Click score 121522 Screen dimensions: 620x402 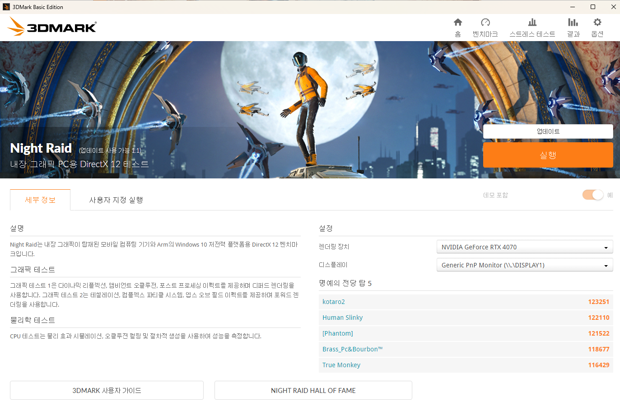click(599, 333)
